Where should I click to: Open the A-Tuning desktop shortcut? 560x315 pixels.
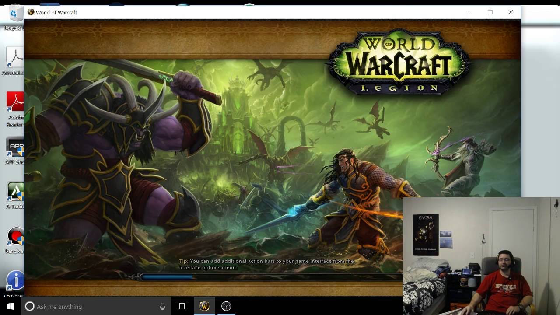click(x=15, y=196)
